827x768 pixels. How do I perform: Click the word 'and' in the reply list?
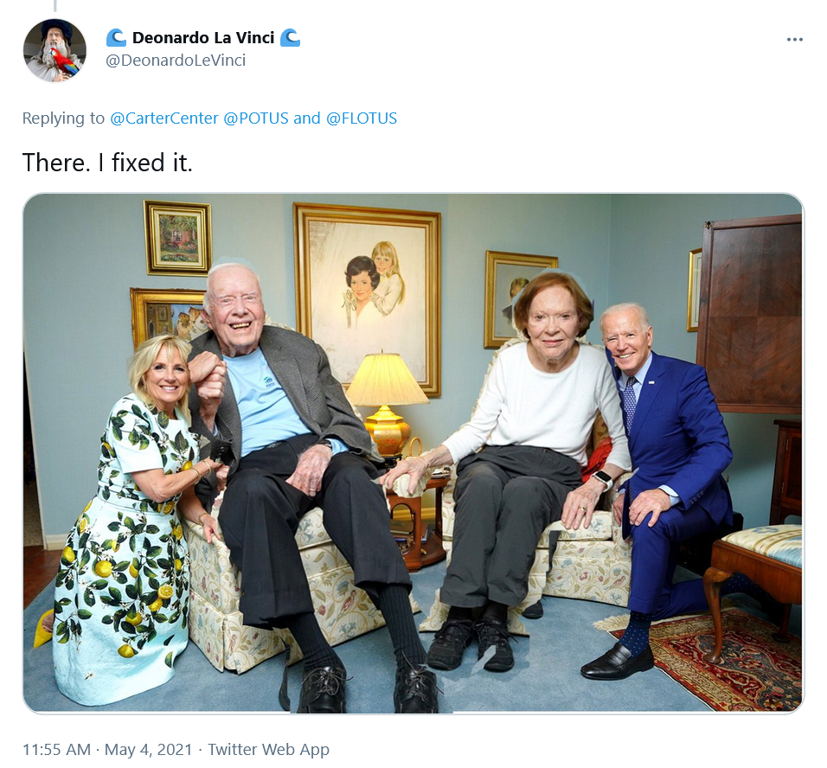[306, 118]
